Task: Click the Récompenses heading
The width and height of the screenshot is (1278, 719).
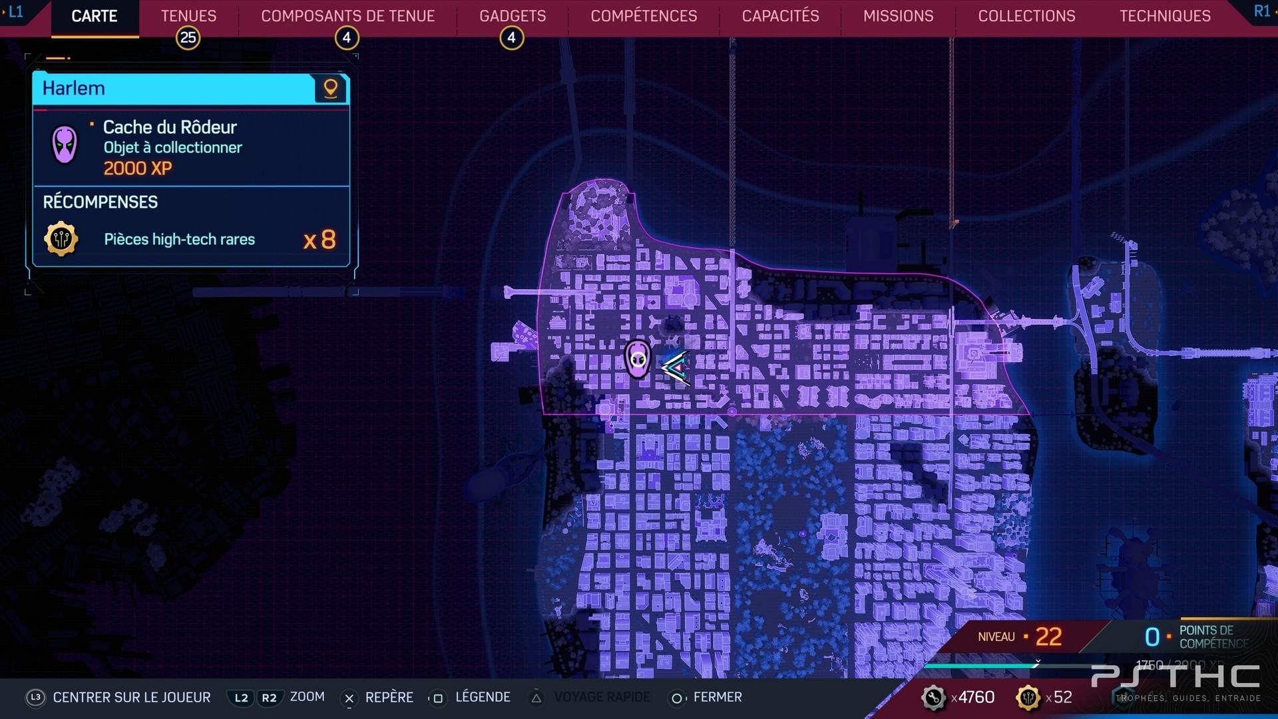Action: point(101,202)
